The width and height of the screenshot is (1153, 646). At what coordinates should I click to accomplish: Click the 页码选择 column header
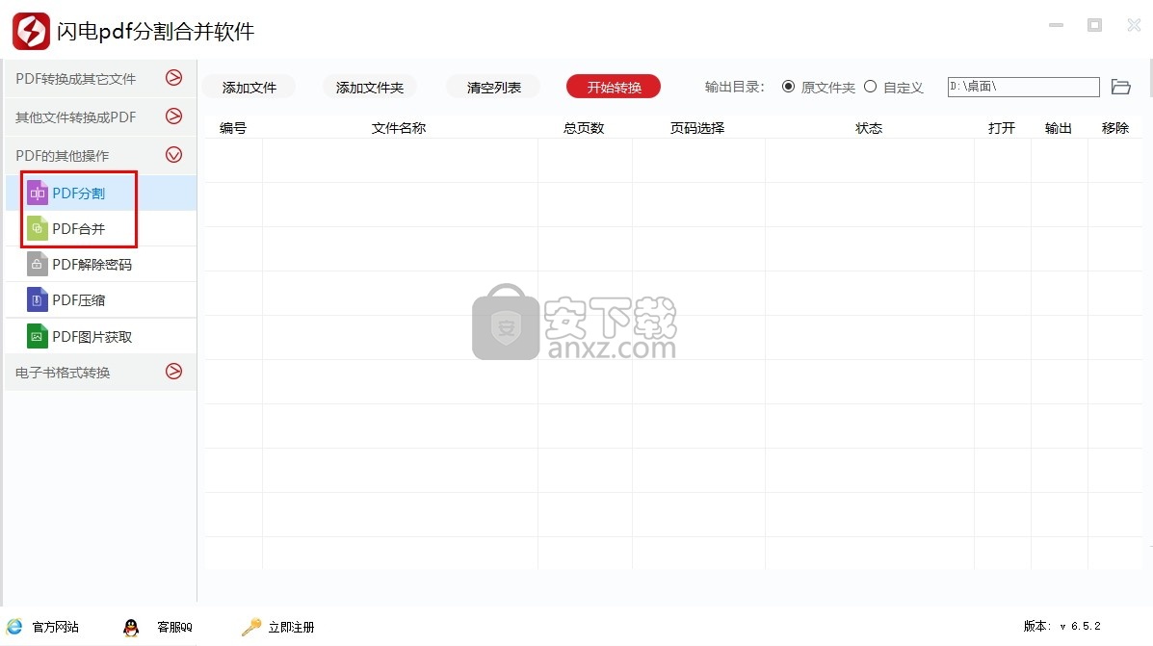697,128
